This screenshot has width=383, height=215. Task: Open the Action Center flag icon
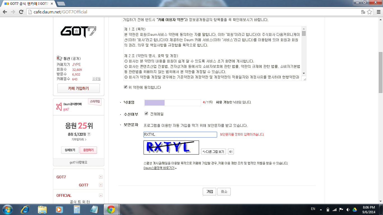[341, 209]
